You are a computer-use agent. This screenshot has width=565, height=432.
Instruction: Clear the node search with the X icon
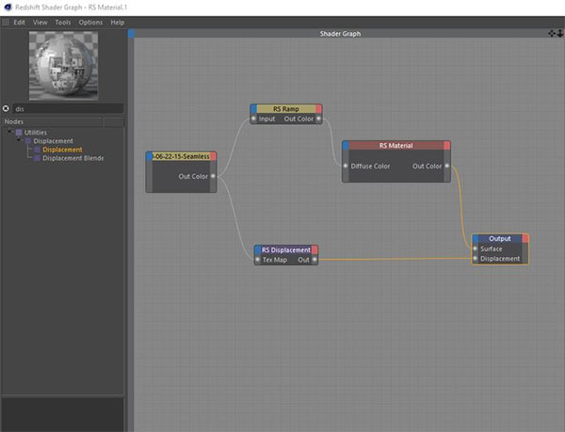(7, 108)
